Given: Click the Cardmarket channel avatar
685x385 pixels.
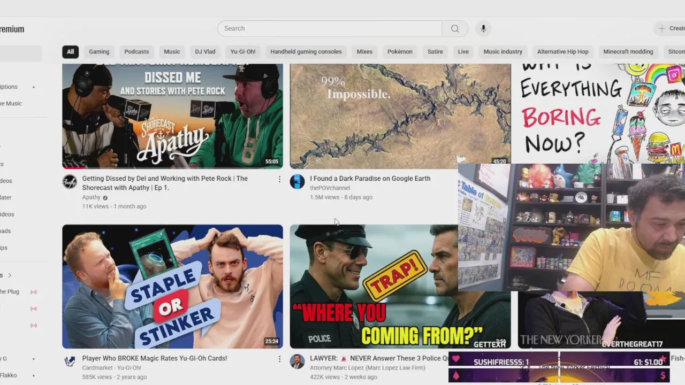Looking at the screenshot, I should coord(70,361).
